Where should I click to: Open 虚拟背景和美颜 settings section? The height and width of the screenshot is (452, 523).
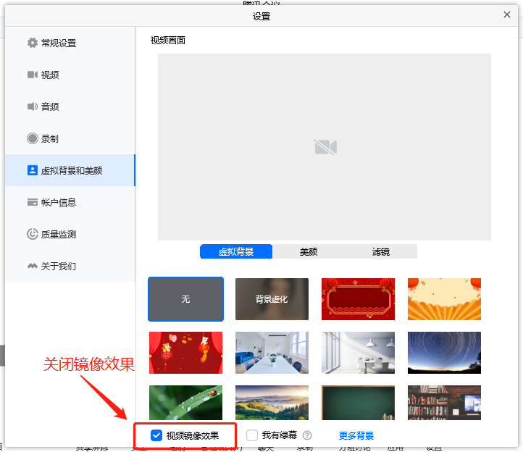(x=70, y=170)
